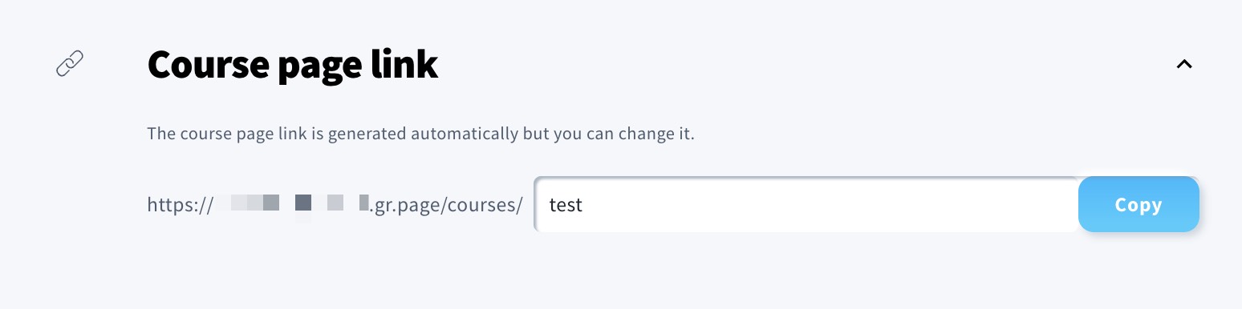Click the upward chevron arrow icon
The width and height of the screenshot is (1242, 309).
1184,64
